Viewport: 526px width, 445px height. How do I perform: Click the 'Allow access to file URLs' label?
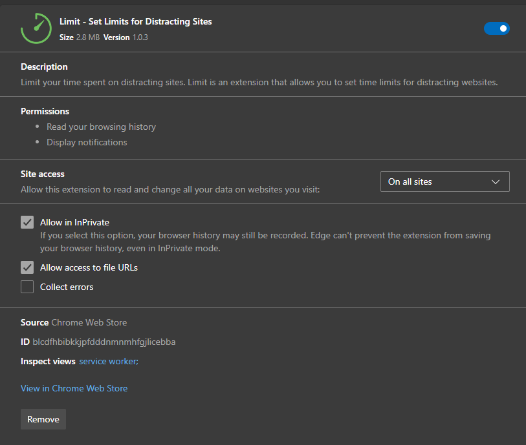click(x=89, y=267)
